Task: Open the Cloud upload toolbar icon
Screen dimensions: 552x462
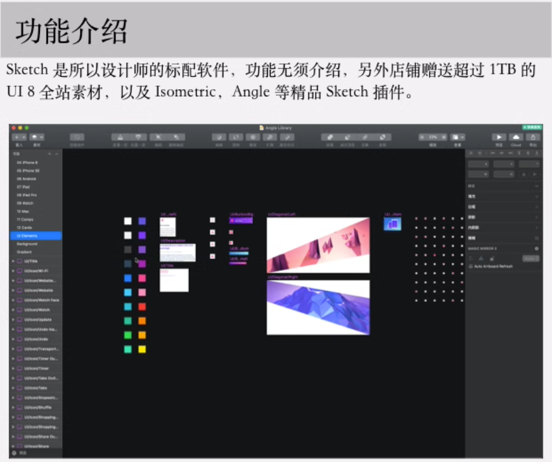Action: (516, 137)
